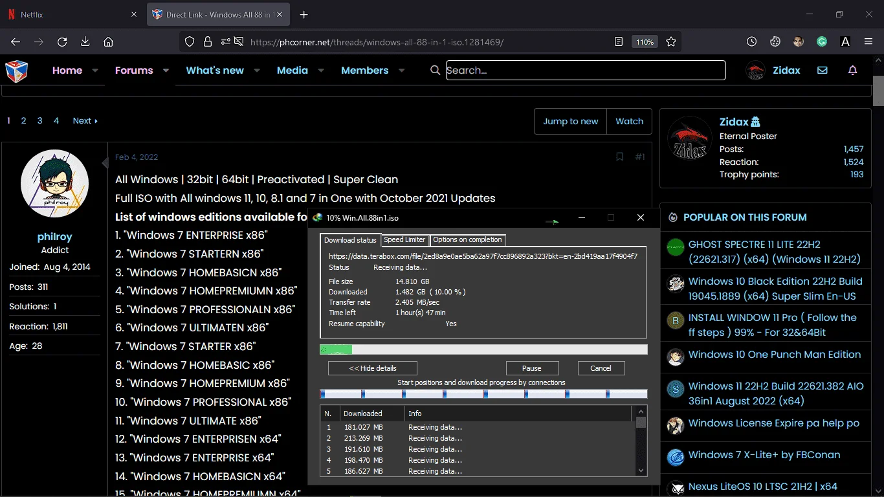Click the Zidax avatar in the navigation bar
The width and height of the screenshot is (884, 497).
[x=756, y=71]
